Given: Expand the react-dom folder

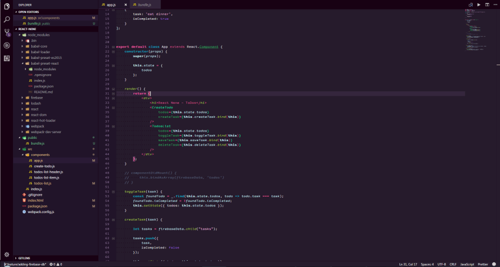Looking at the screenshot, I should (56, 115).
